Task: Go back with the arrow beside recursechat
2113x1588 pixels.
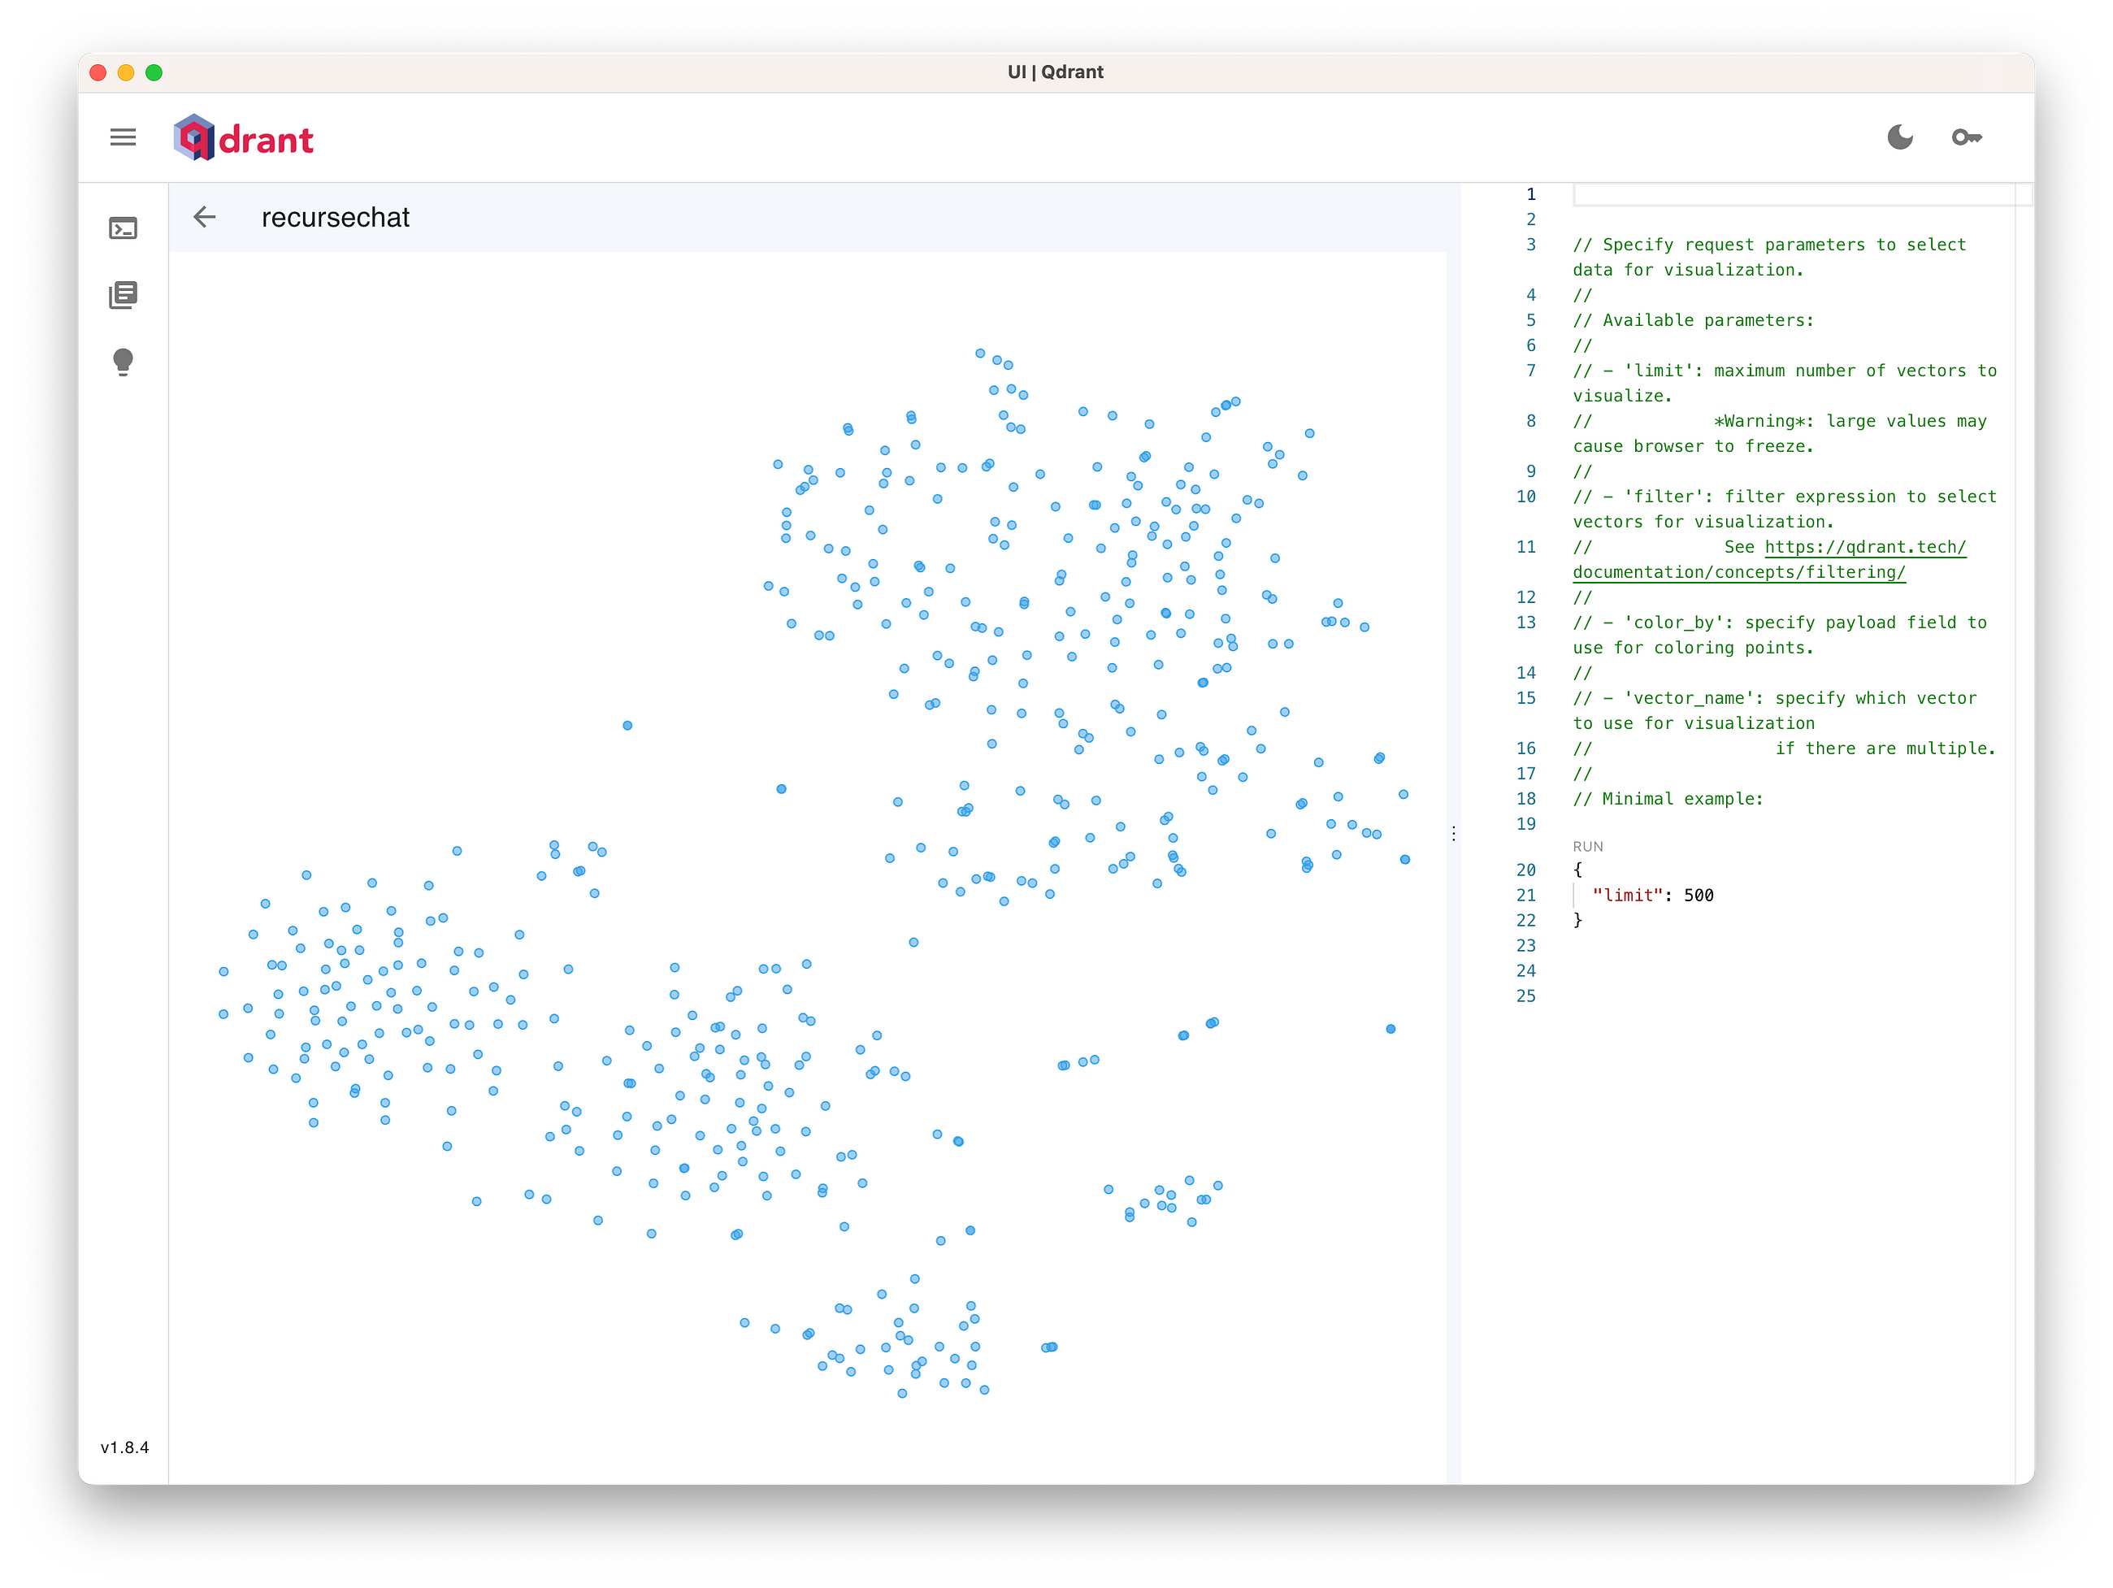Action: click(x=205, y=217)
